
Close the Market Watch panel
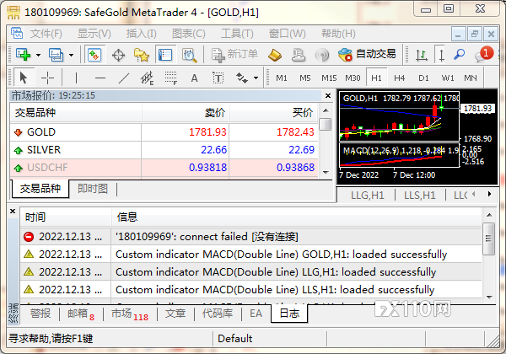[328, 96]
